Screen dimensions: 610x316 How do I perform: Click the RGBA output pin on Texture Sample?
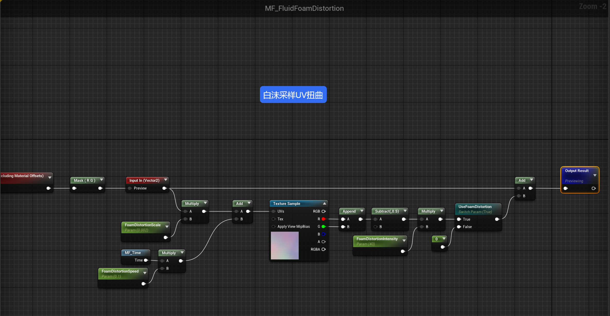(323, 249)
